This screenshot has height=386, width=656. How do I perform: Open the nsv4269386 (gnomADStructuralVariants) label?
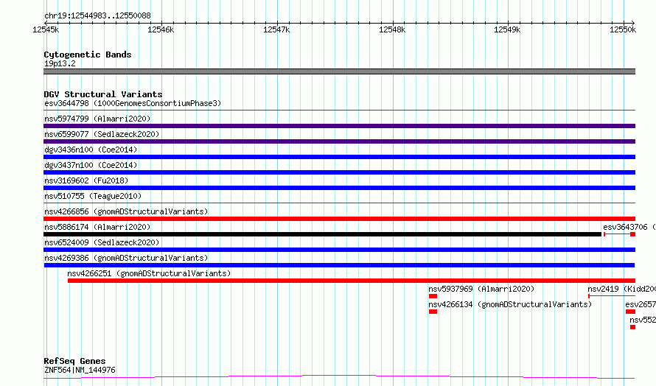pos(126,258)
